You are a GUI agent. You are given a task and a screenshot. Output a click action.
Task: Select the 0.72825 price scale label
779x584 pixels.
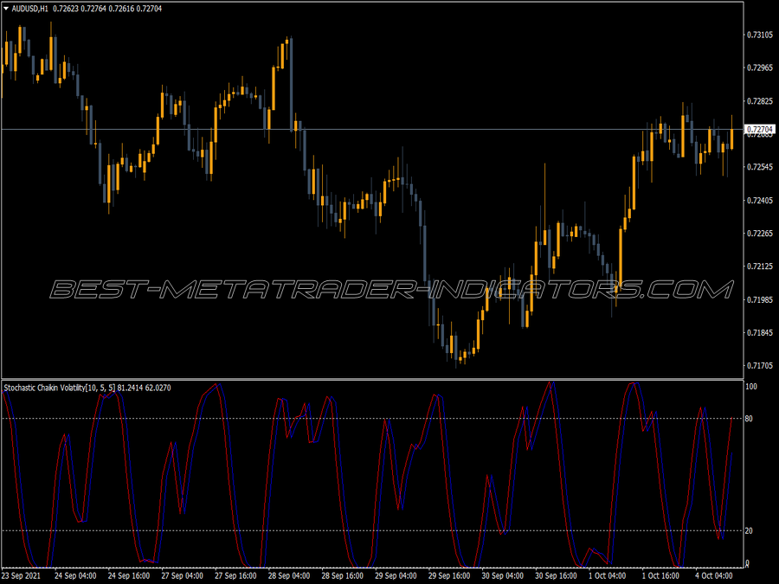[x=760, y=101]
